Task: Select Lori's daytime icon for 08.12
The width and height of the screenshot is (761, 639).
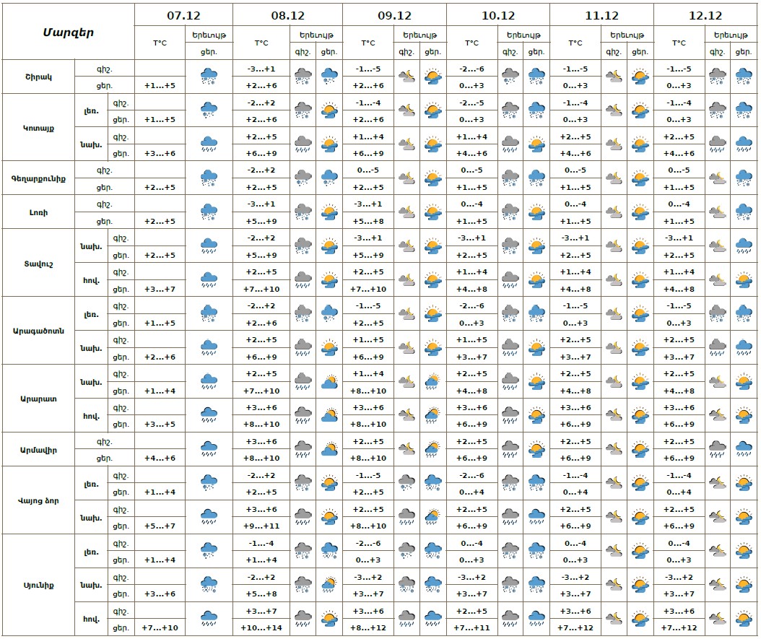Action: [329, 212]
